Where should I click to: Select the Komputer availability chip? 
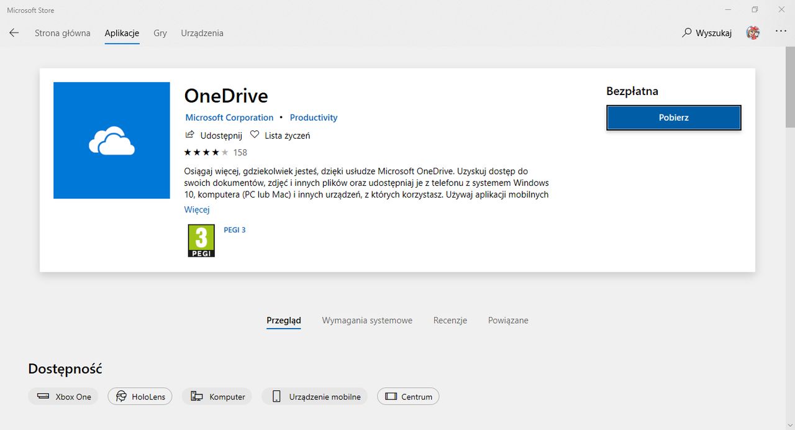(217, 396)
